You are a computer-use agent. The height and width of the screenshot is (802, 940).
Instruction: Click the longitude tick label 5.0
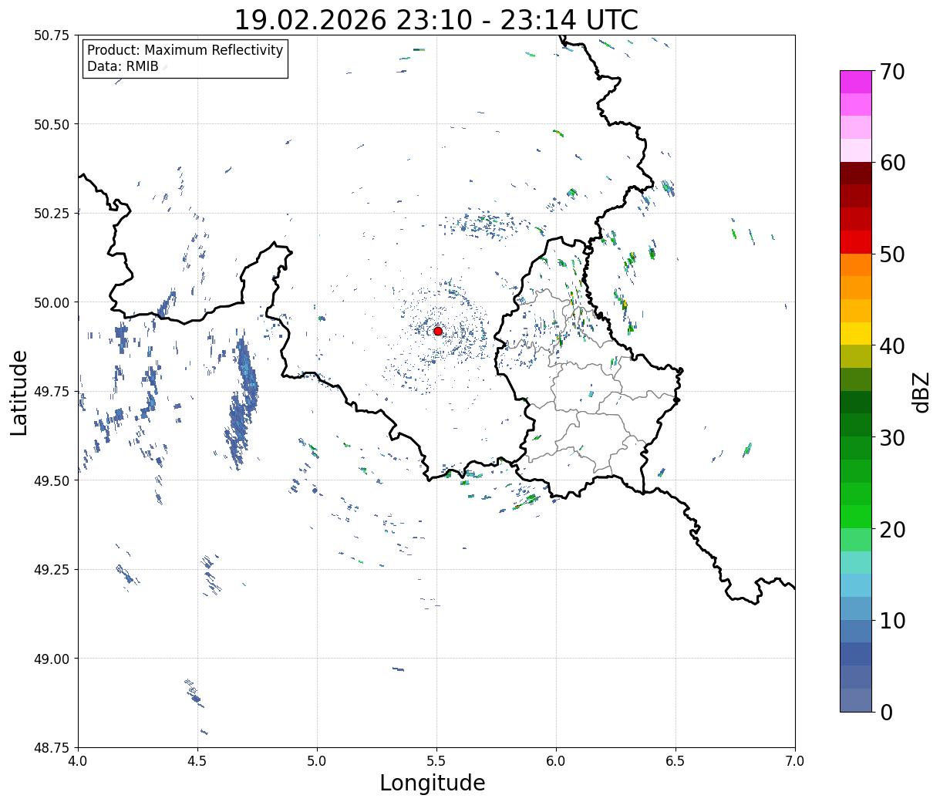317,761
